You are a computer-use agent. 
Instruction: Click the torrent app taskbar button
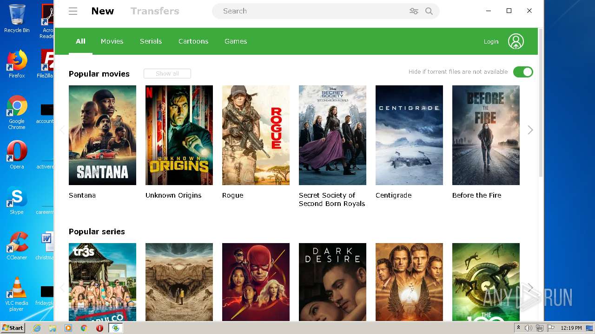click(x=116, y=328)
